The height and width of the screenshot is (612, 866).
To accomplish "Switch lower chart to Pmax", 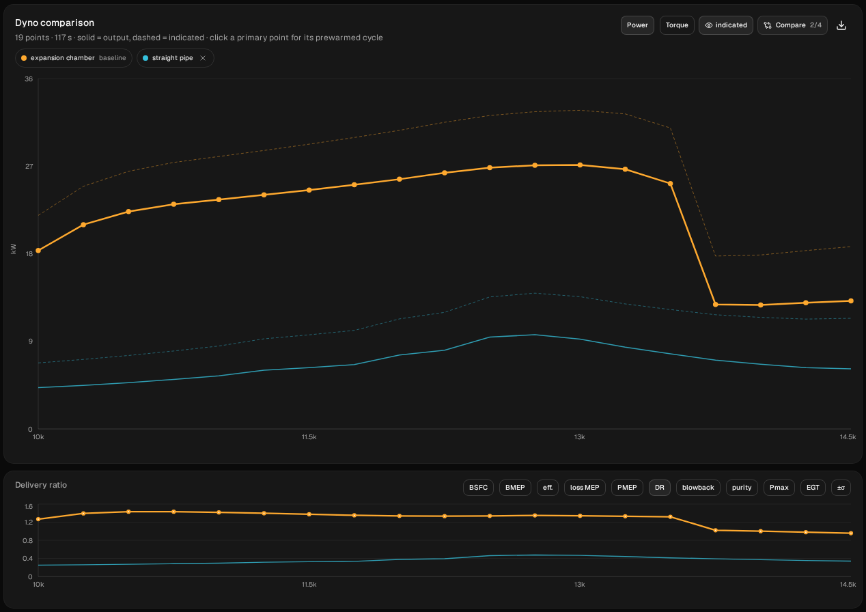I will [779, 488].
